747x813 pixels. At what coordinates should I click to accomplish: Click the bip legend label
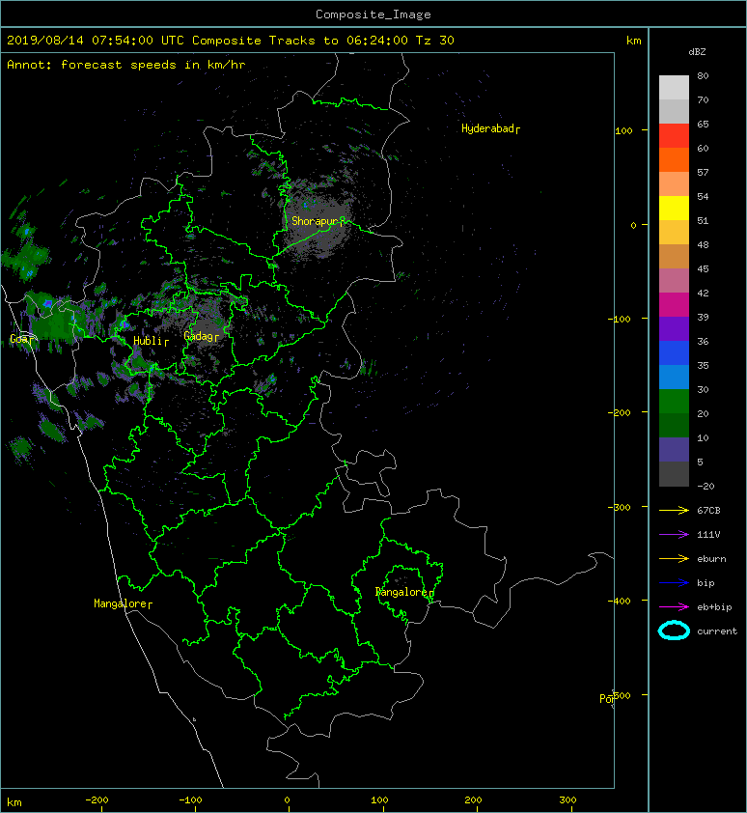705,583
